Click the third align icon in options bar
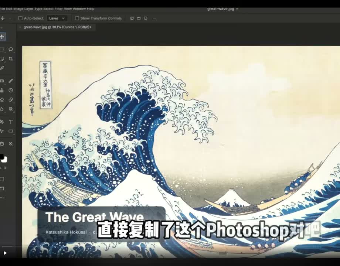Screen dimensions: 340x266 [x=146, y=18]
